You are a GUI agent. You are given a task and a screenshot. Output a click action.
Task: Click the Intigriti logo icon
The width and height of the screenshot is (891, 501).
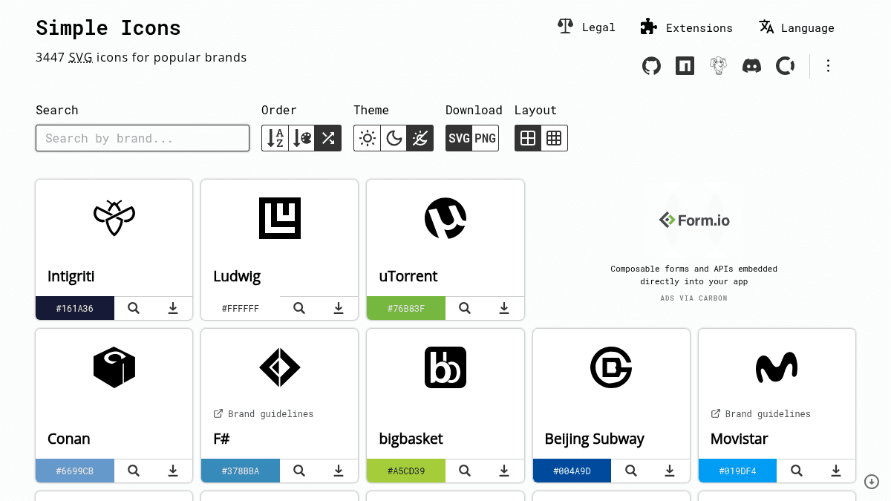114,218
